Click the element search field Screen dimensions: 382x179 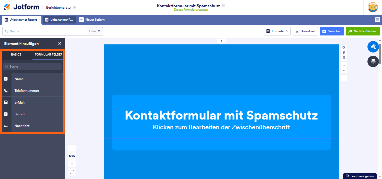pyautogui.click(x=32, y=66)
